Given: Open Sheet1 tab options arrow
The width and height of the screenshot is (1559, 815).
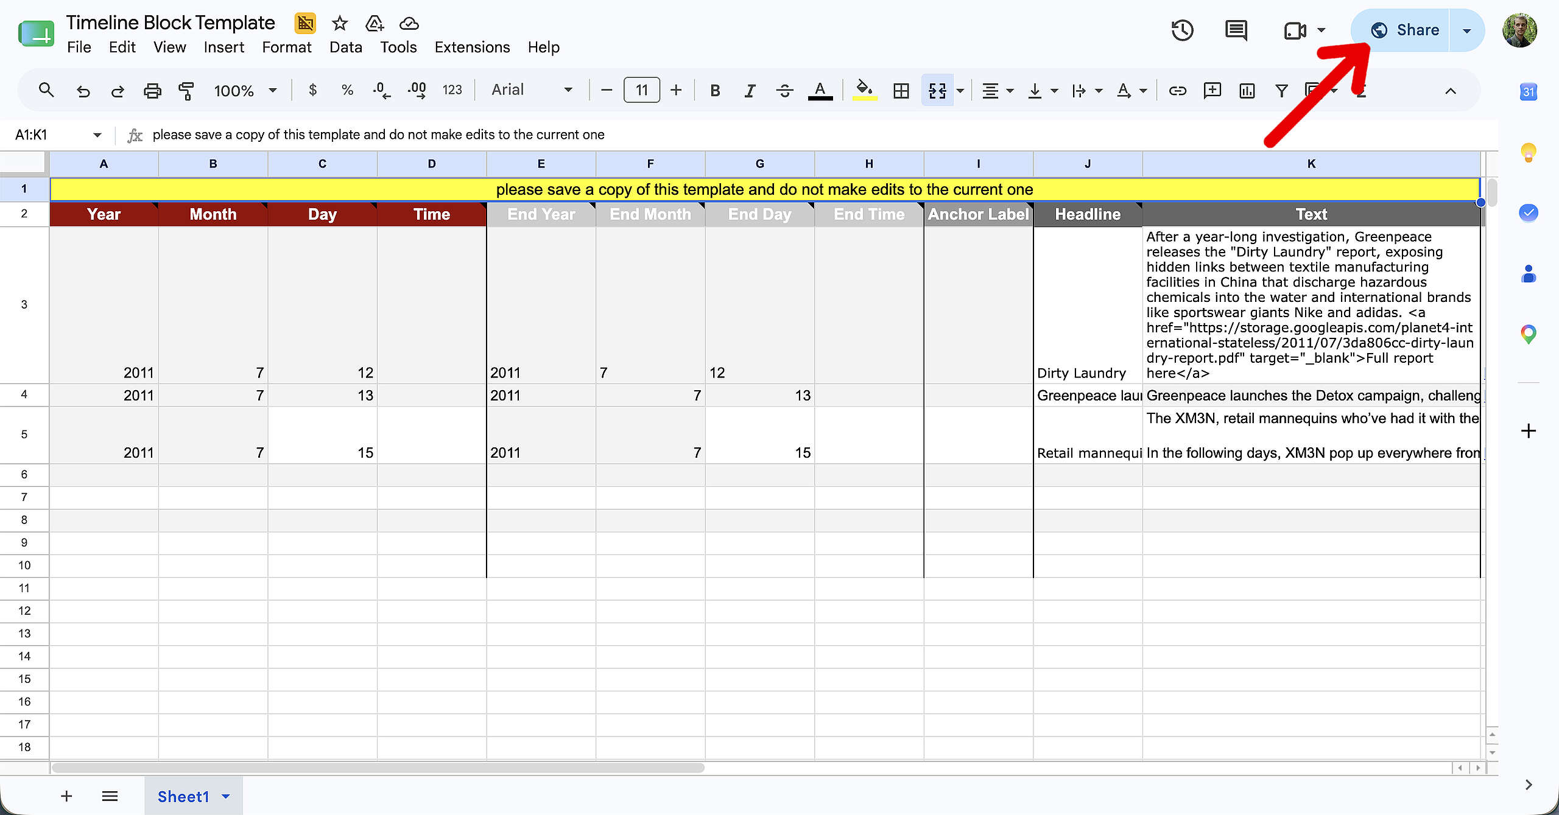Looking at the screenshot, I should [x=226, y=796].
